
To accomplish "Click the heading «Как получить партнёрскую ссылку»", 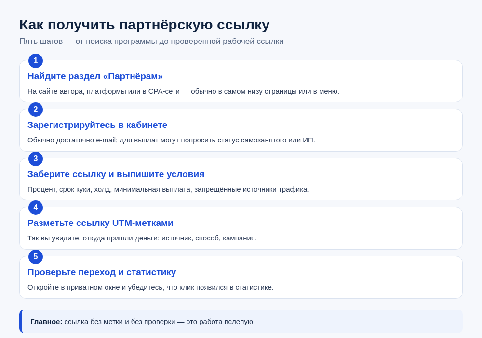I will (145, 25).
